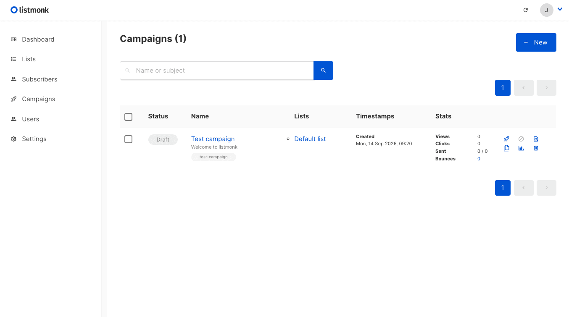This screenshot has width=569, height=317.
Task: Create a campaign with the New button
Action: click(x=536, y=42)
